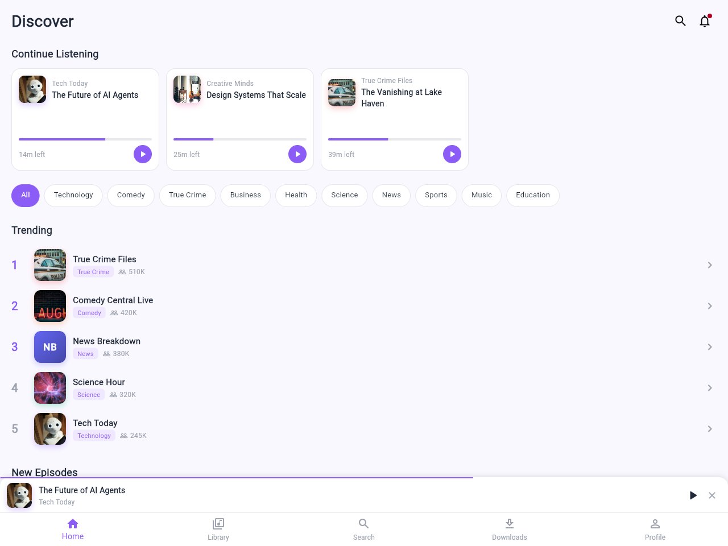Open search from the top header icon
Viewport: 728px width, 546px height.
pyautogui.click(x=680, y=21)
